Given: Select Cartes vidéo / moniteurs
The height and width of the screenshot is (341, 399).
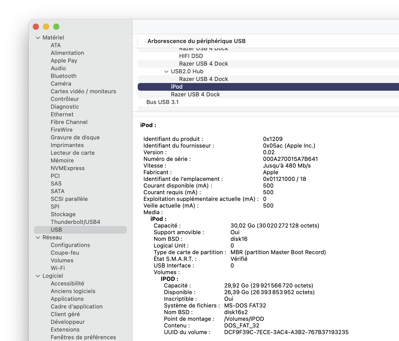Looking at the screenshot, I should [x=83, y=91].
